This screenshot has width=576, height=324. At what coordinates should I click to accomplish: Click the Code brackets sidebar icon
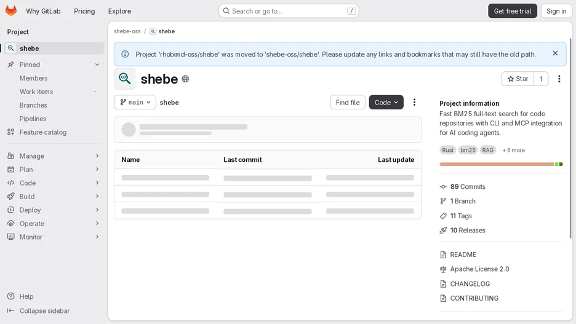pyautogui.click(x=11, y=183)
